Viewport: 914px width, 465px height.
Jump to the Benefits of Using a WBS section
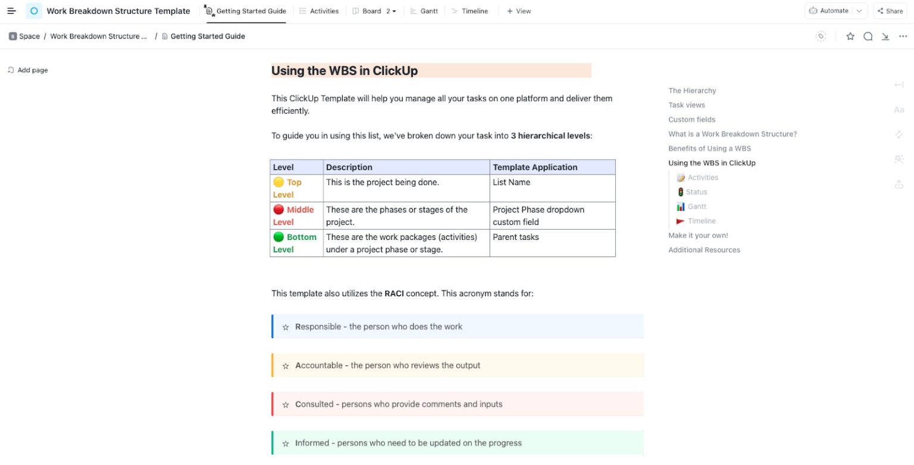pos(710,148)
